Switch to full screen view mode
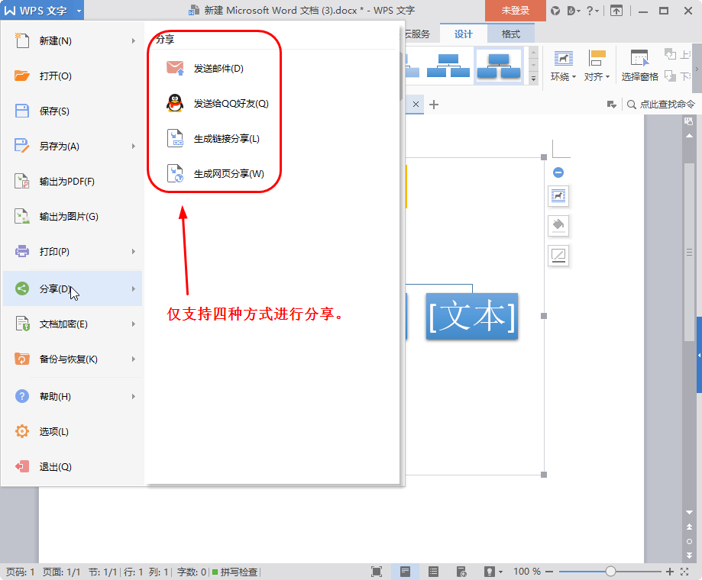The height and width of the screenshot is (580, 702). click(377, 572)
